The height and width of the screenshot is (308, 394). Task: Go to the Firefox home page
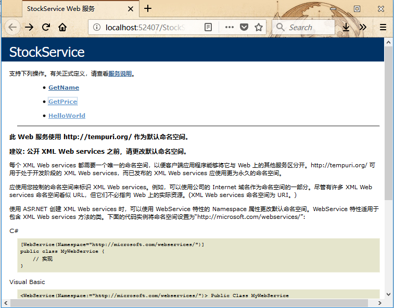62,27
